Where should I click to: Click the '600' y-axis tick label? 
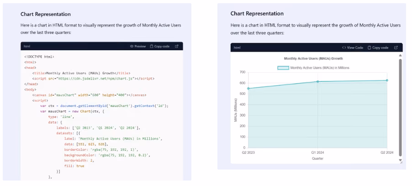pos(243,83)
